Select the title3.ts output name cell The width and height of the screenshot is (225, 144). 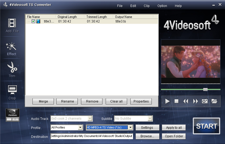coord(121,21)
